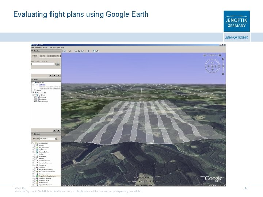Click the add polygon toolbar icon

click(76, 51)
